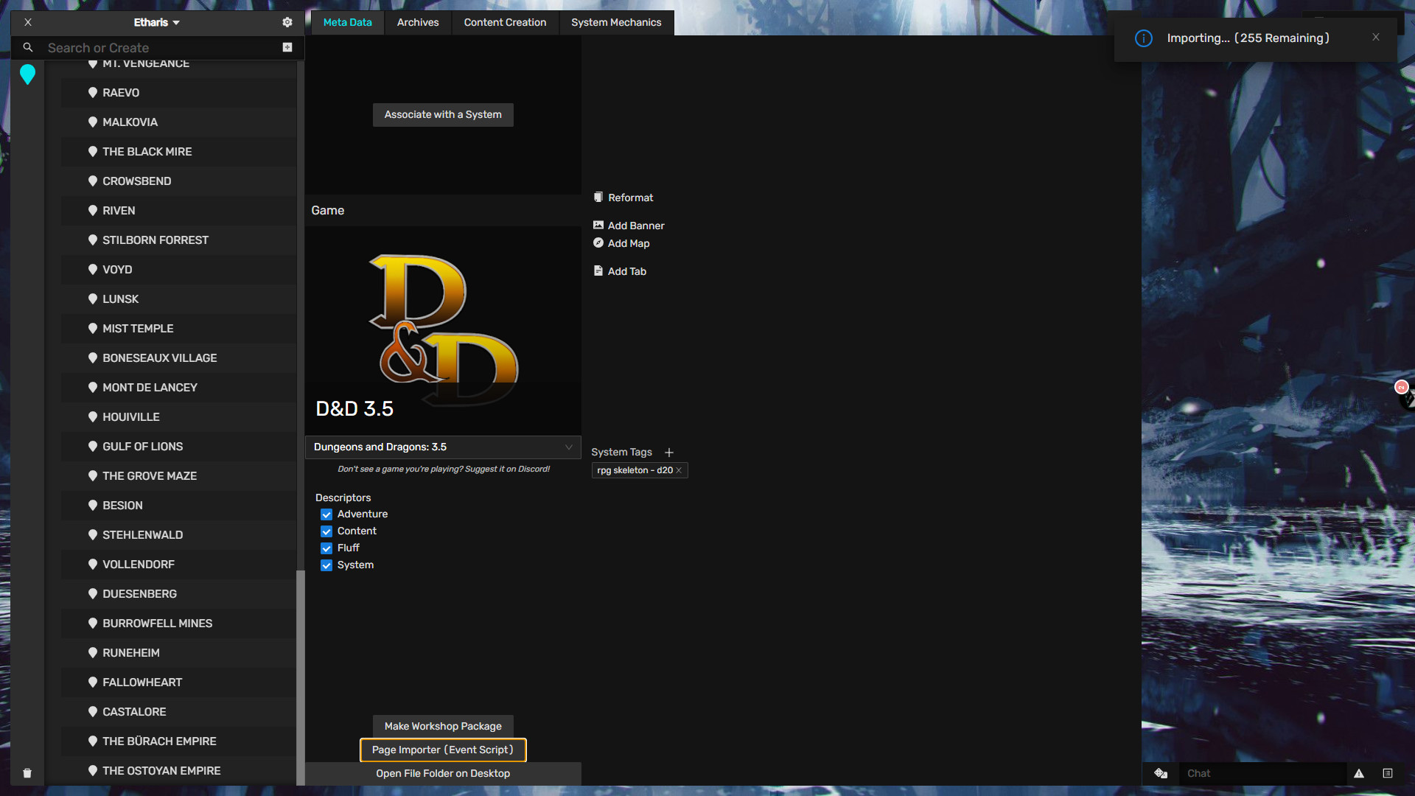This screenshot has height=796, width=1415.
Task: Add a map using the compass icon
Action: [x=598, y=243]
